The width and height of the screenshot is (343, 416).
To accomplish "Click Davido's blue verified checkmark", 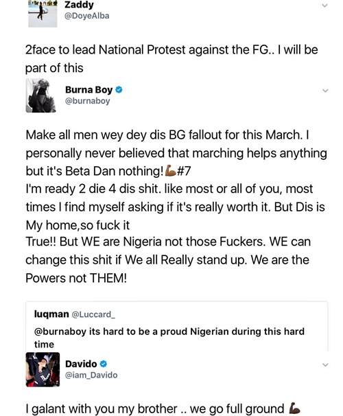I will [x=104, y=364].
